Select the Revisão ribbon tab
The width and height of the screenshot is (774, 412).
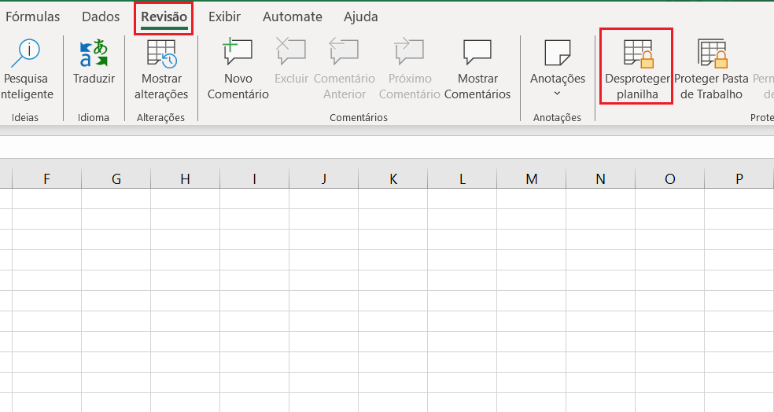click(164, 17)
